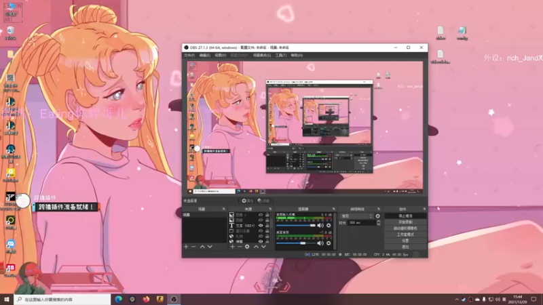This screenshot has height=305, width=543.
Task: Hide the 文本 (GDI+) text source
Action: pos(261,226)
